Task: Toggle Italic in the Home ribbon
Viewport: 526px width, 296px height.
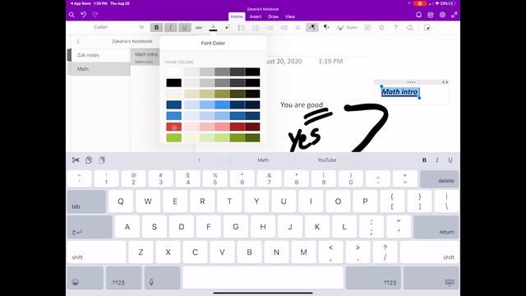Action: 171,27
